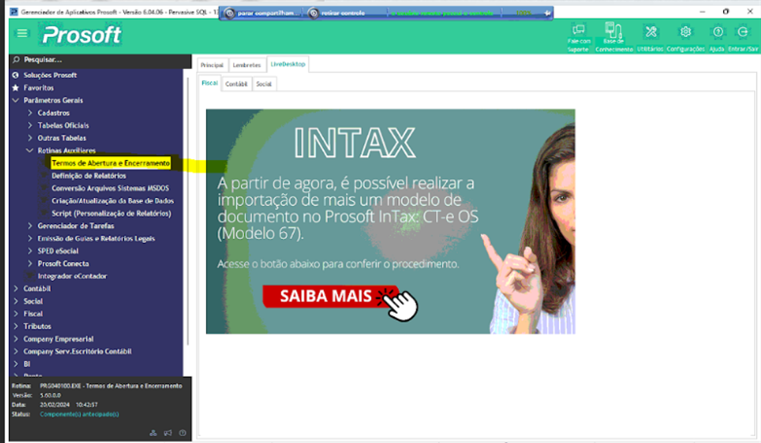Open Definição de Relatórios in the sidebar

89,176
